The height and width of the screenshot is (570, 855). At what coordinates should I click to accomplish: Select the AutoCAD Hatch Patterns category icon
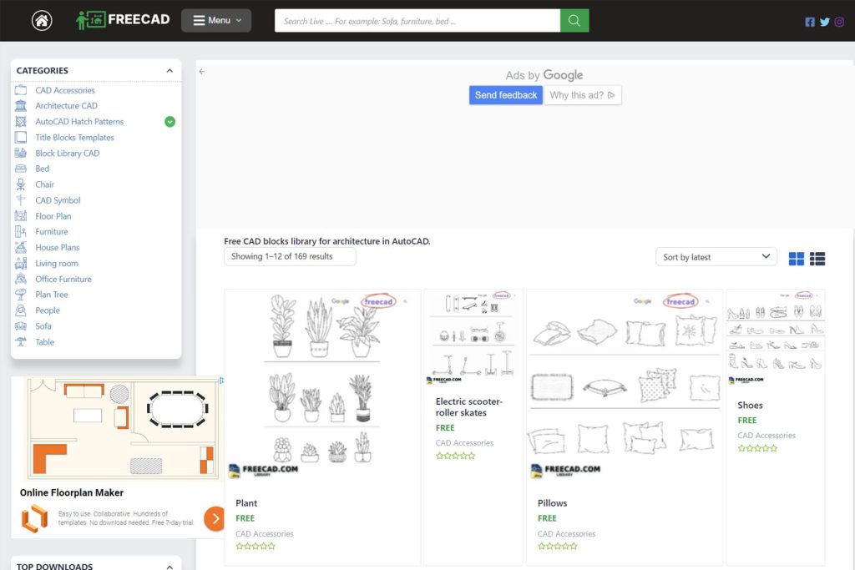pyautogui.click(x=21, y=122)
